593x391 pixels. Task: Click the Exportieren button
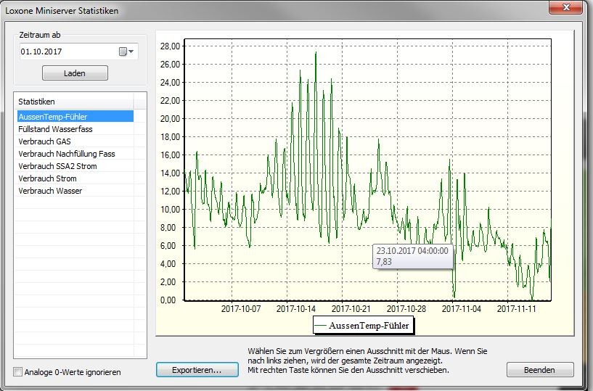[x=197, y=370]
